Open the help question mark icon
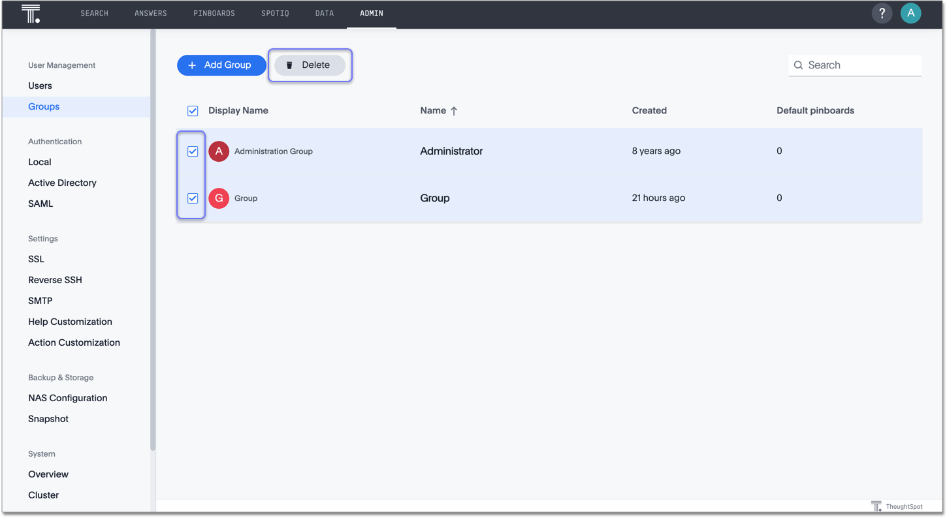This screenshot has width=947, height=518. pos(882,13)
